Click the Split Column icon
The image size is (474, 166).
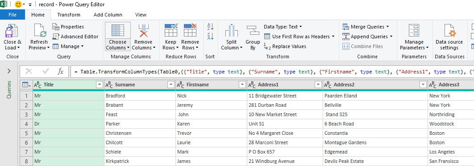pos(232,31)
